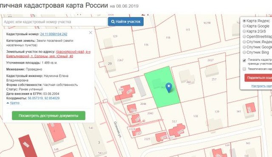Image resolution: width=272 pixels, height=157 pixels.
Task: Click parcel labeled 2267 on map
Action: click(x=120, y=60)
